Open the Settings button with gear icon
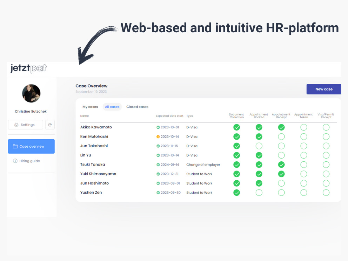The image size is (348, 261). (26, 125)
